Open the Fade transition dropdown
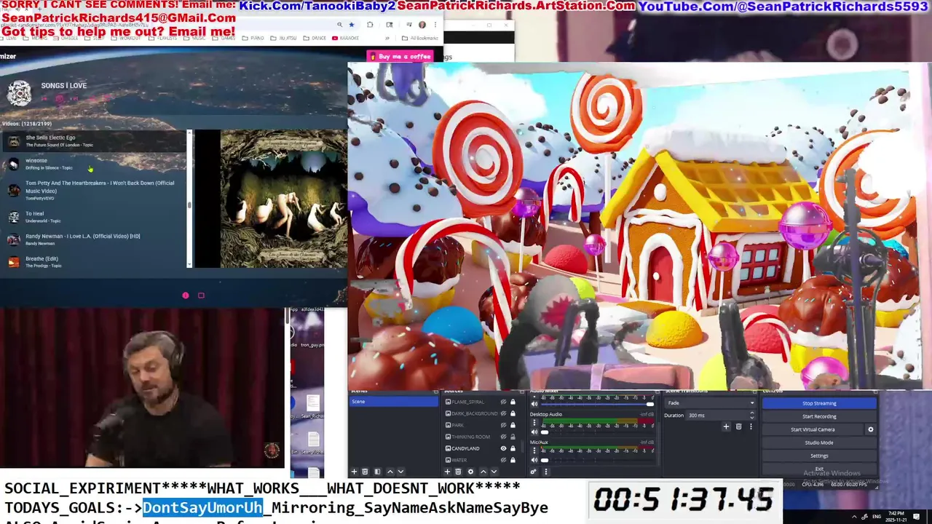This screenshot has height=524, width=932. pos(711,402)
